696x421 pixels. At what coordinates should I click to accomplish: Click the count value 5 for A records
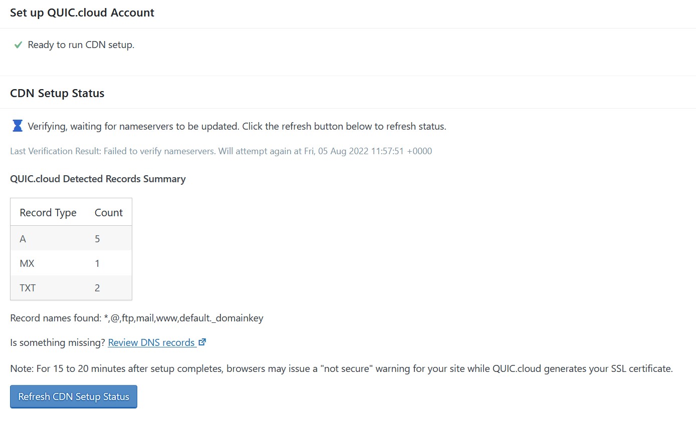(x=97, y=239)
